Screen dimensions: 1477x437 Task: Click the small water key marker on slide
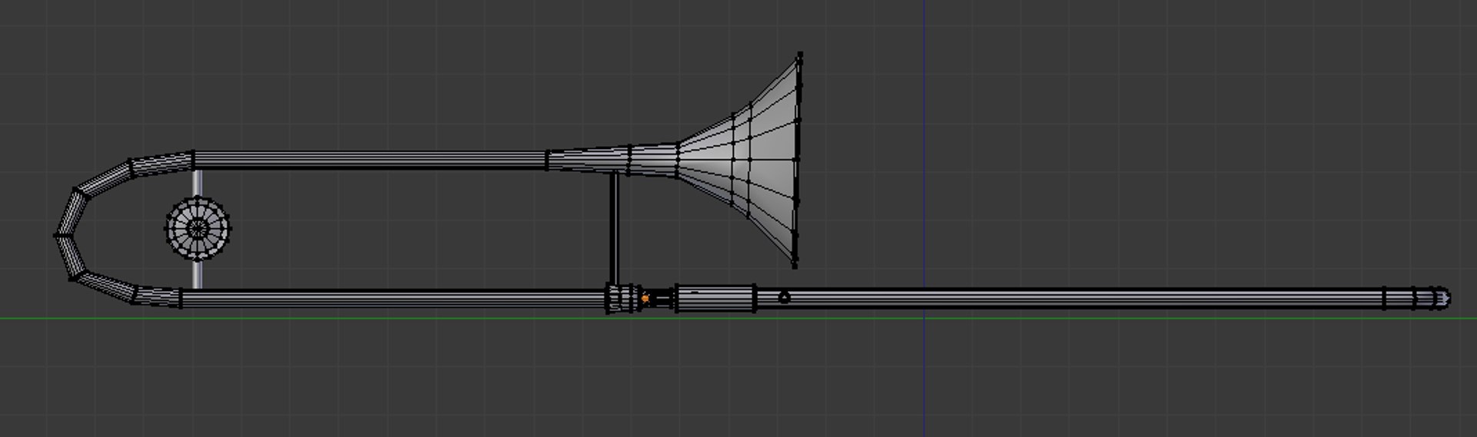(783, 297)
